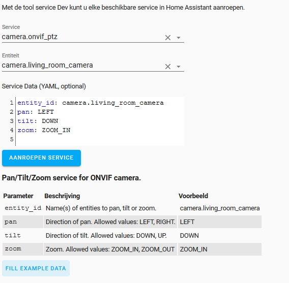This screenshot has height=283, width=289.
Task: Click example value camera.living_room_camera in table
Action: [220, 208]
